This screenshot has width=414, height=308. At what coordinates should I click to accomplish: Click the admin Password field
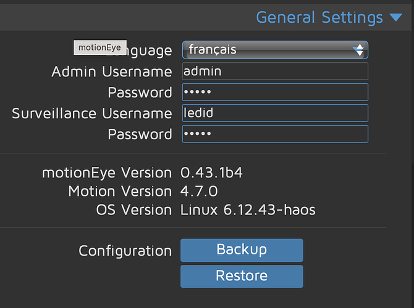click(275, 92)
